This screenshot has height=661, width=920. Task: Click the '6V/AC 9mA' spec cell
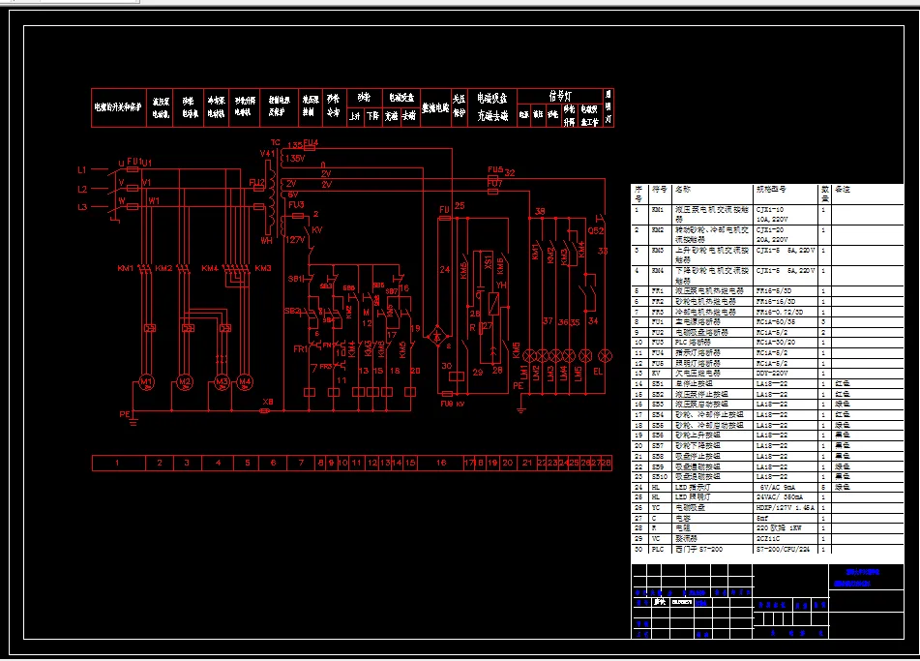click(786, 487)
